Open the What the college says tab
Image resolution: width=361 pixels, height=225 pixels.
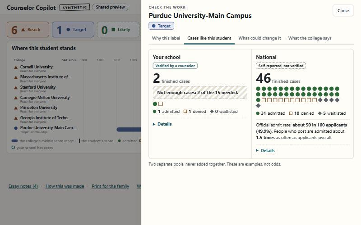click(x=310, y=38)
